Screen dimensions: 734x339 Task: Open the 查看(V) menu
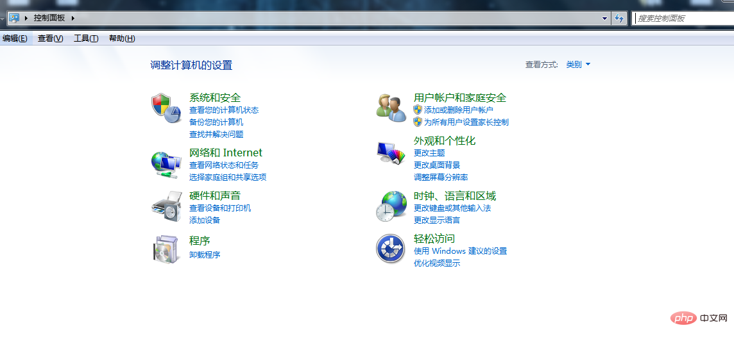pyautogui.click(x=51, y=38)
